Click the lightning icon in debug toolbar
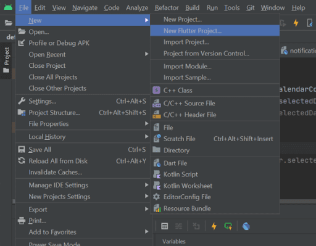The image size is (316, 246). coord(214,226)
